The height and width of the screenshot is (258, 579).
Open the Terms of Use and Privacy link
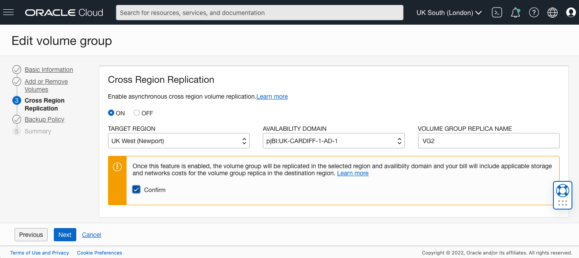pyautogui.click(x=39, y=253)
